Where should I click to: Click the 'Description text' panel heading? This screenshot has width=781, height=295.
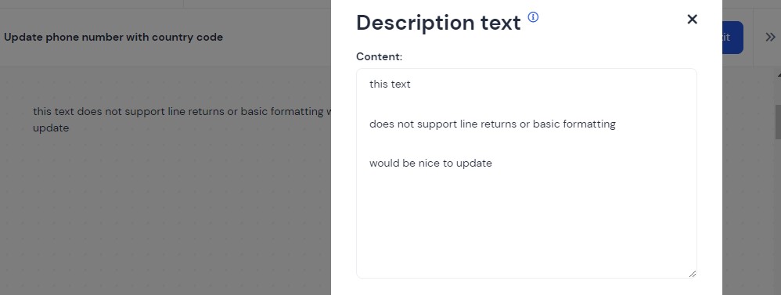(x=438, y=23)
